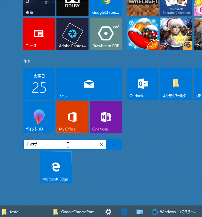
Task: Open Settings gear in taskbar
Action: (x=108, y=212)
